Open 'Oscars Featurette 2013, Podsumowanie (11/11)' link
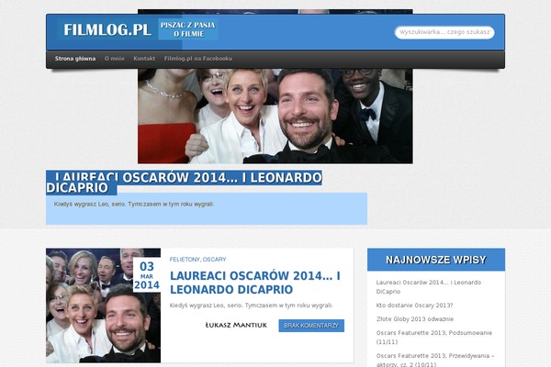Image resolution: width=551 pixels, height=367 pixels. pyautogui.click(x=434, y=337)
